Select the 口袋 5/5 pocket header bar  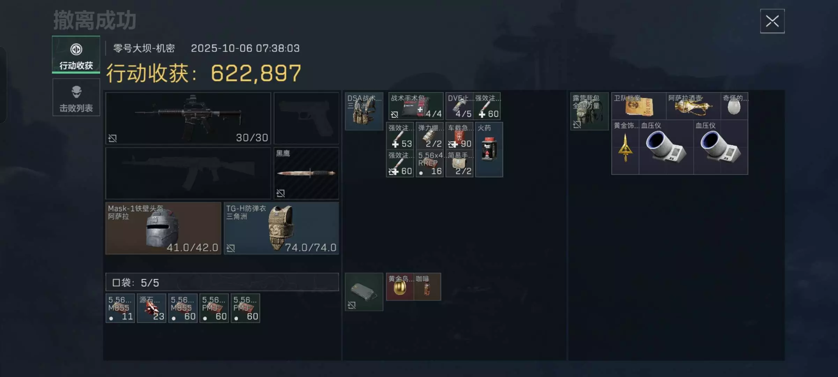tap(222, 282)
